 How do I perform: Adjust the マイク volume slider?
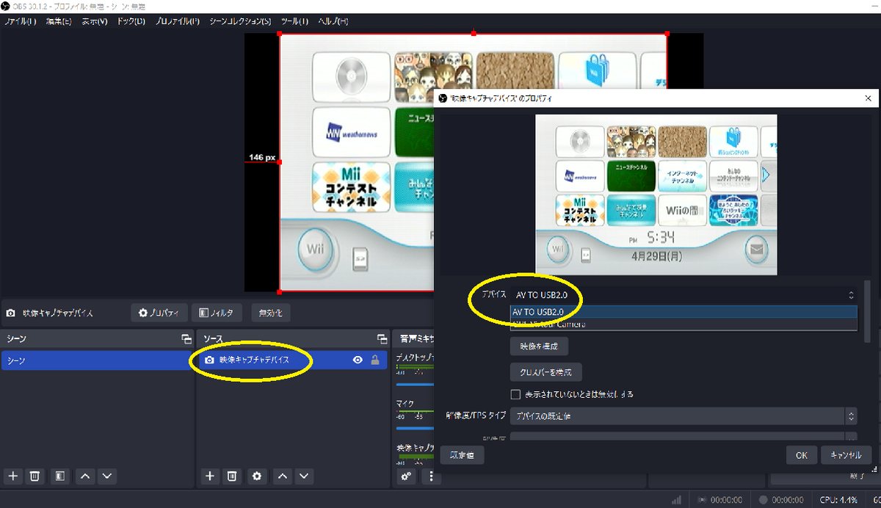click(414, 429)
